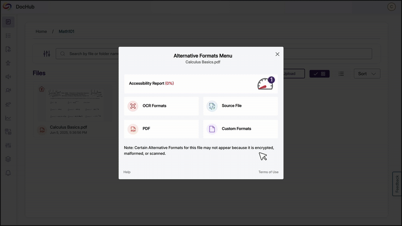The width and height of the screenshot is (402, 226).
Task: Click the megaphone announcements sidebar icon
Action: [x=8, y=77]
